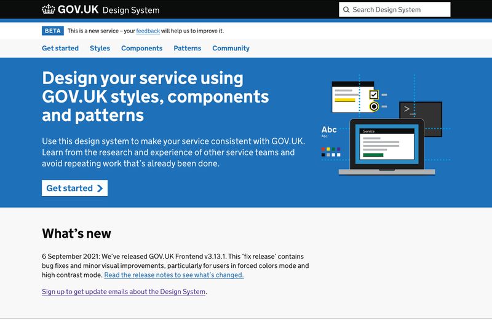Click the GOV.UK crown logo icon
Screen dimensions: 492x325
pos(49,9)
